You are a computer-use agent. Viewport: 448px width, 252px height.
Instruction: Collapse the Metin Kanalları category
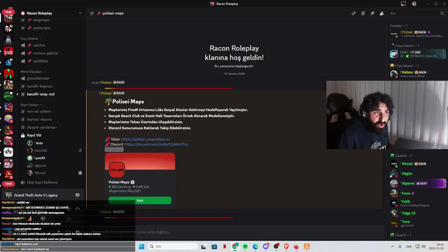33,72
